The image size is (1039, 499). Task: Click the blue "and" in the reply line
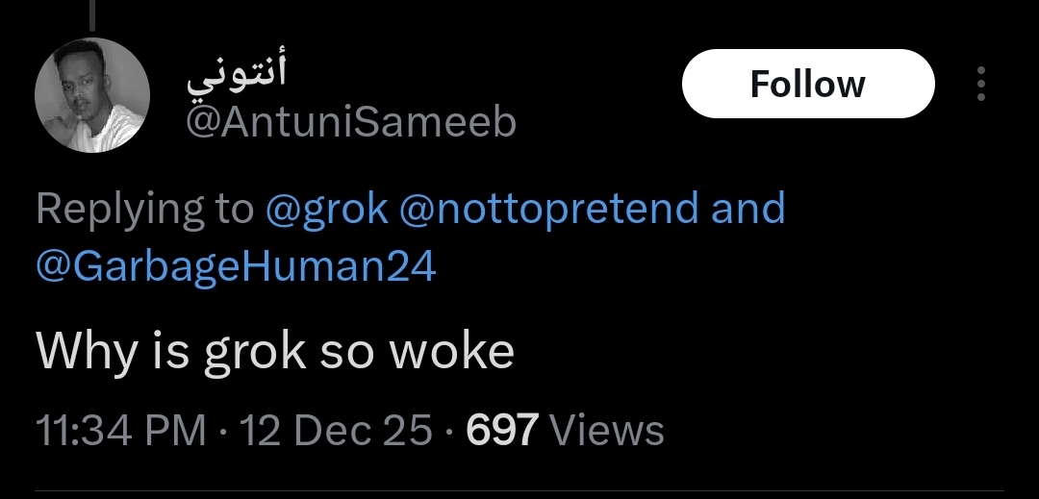pos(748,210)
